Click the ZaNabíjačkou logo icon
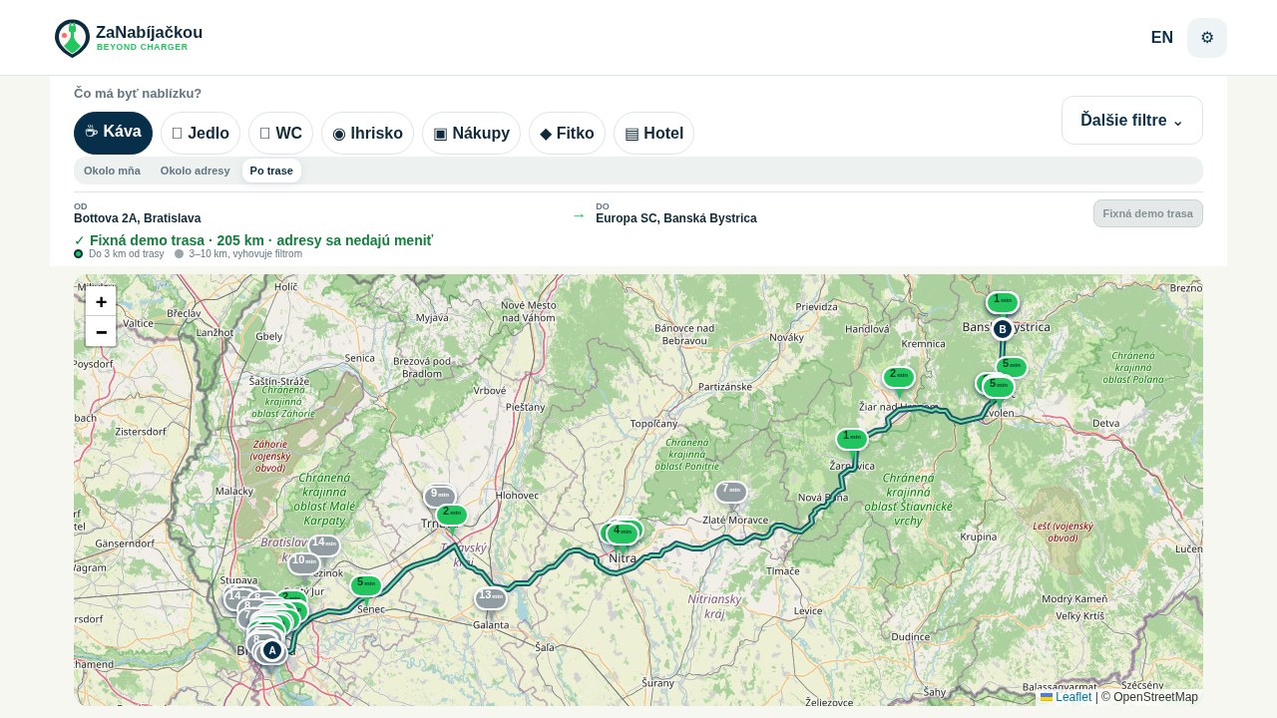 pos(72,38)
